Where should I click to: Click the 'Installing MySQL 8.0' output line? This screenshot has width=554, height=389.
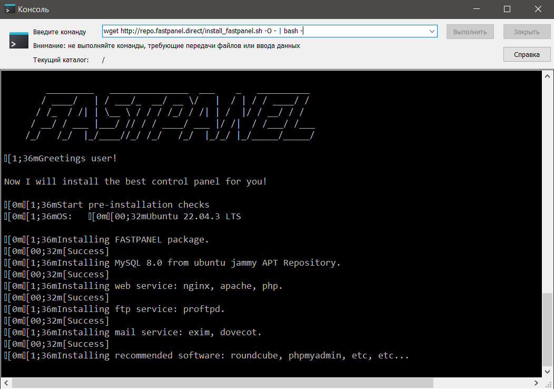click(x=172, y=262)
